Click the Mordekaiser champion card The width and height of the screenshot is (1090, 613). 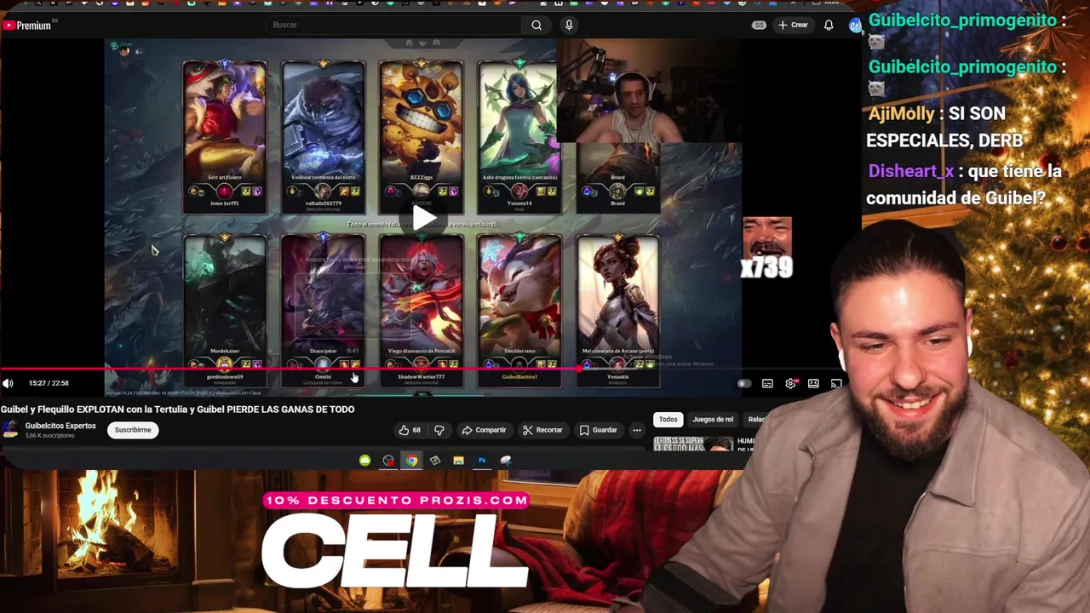225,311
